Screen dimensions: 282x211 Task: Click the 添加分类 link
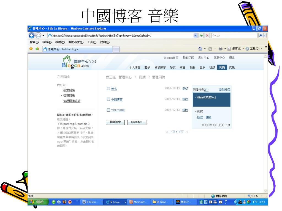[225, 90]
